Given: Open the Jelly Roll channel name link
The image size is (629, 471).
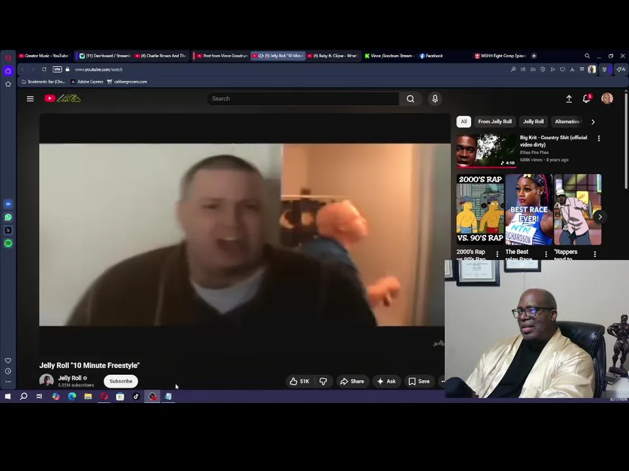Looking at the screenshot, I should pyautogui.click(x=70, y=378).
